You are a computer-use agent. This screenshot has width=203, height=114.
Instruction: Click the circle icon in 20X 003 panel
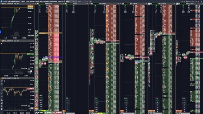(x=189, y=6)
